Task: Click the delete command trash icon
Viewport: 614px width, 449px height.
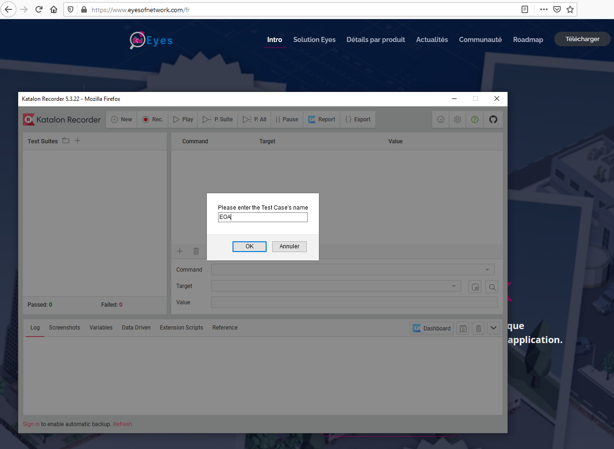Action: click(196, 251)
